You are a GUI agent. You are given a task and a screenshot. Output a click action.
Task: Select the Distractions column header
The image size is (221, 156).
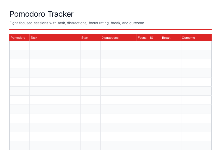[x=118, y=38]
